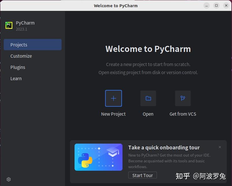Click the Take a quick onboarding tour title

164,147
